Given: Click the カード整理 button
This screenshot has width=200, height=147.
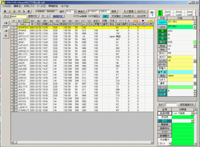Looking at the screenshot, I should coord(128,12).
